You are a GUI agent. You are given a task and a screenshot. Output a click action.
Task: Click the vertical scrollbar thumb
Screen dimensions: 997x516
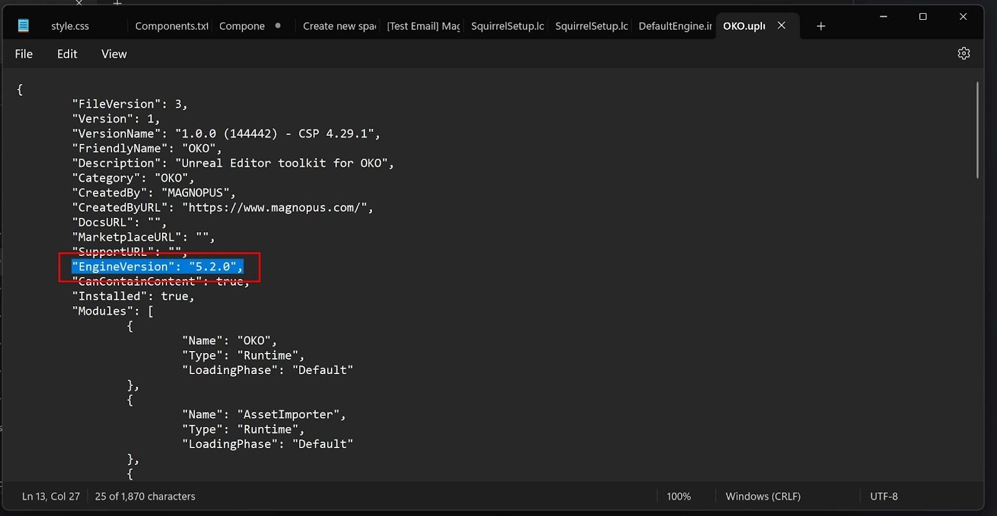tap(977, 130)
